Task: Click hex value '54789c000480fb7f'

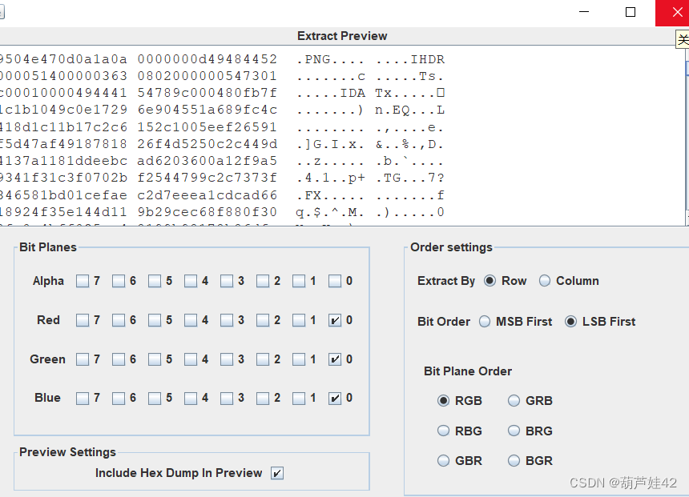Action: tap(207, 93)
